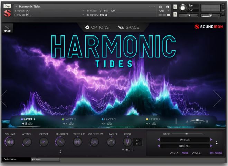Open the MIDI Ch dropdown
The width and height of the screenshot is (228, 166).
49,15
